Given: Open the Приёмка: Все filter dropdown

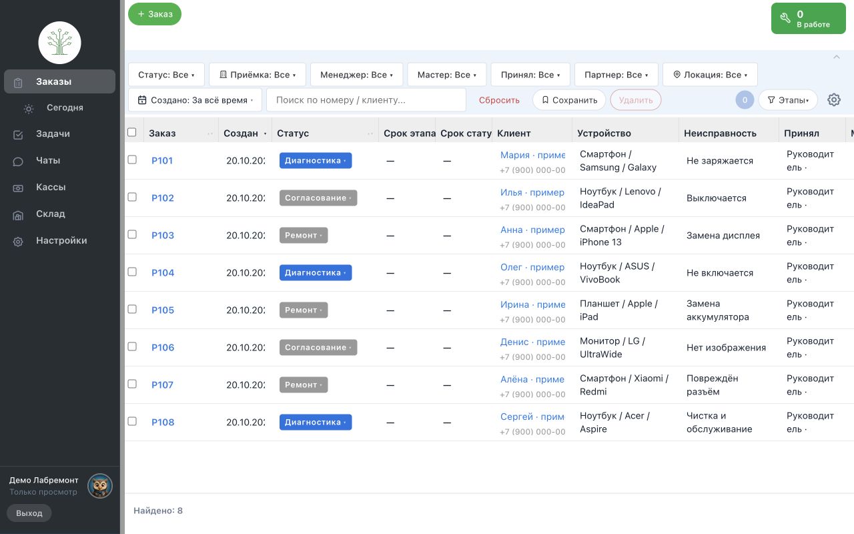Looking at the screenshot, I should pos(258,75).
